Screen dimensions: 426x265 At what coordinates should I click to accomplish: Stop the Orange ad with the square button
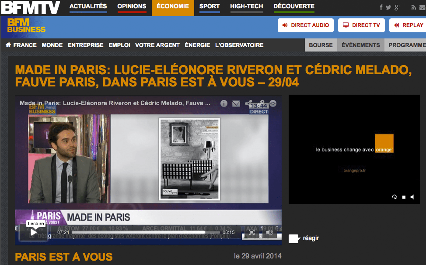(x=404, y=197)
